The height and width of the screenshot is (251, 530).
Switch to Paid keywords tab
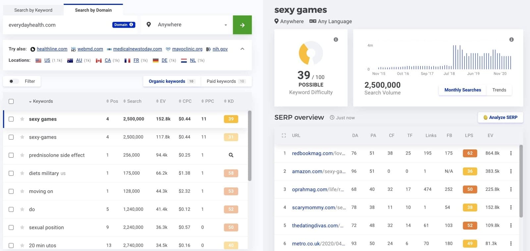[x=226, y=81]
